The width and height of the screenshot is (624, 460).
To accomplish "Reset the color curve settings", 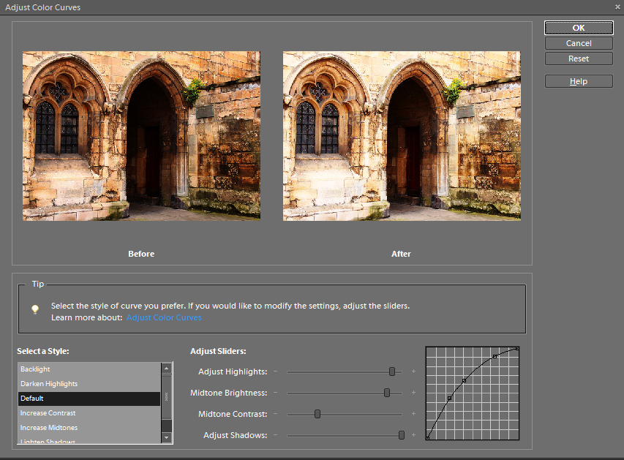I will (579, 59).
